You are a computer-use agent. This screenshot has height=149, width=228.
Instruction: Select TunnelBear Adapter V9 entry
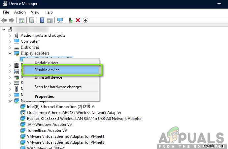click(x=47, y=130)
